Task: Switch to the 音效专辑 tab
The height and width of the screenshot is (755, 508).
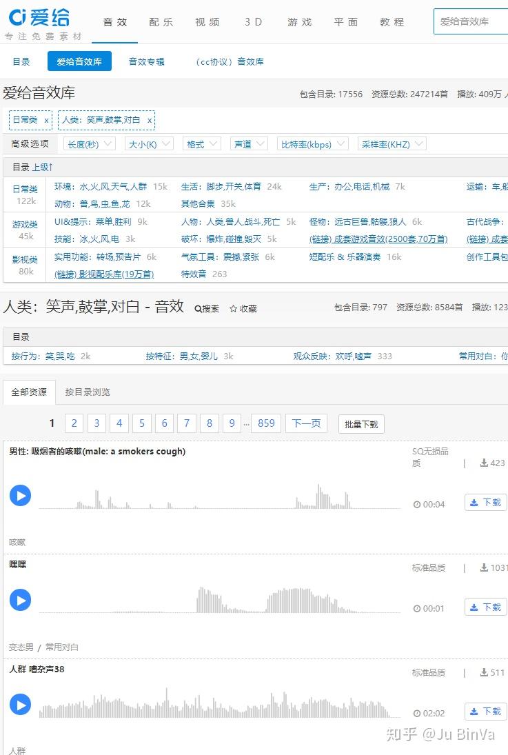Action: tap(146, 61)
